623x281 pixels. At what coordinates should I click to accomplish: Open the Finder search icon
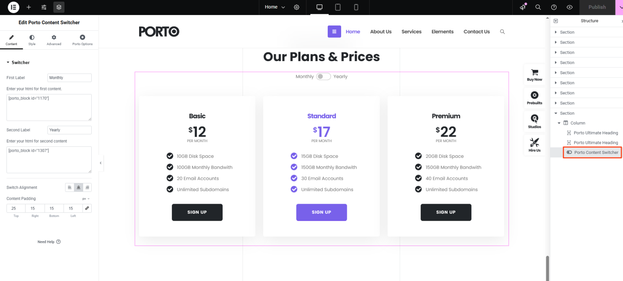pyautogui.click(x=538, y=7)
